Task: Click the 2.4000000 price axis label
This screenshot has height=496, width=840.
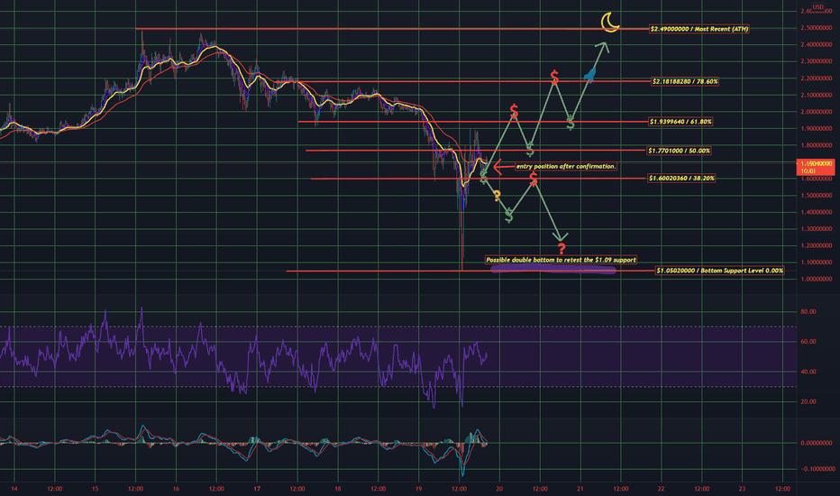Action: [817, 44]
